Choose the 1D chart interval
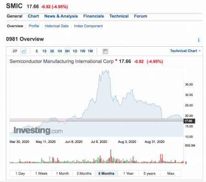This screenshot has height=182, width=206. click(75, 51)
